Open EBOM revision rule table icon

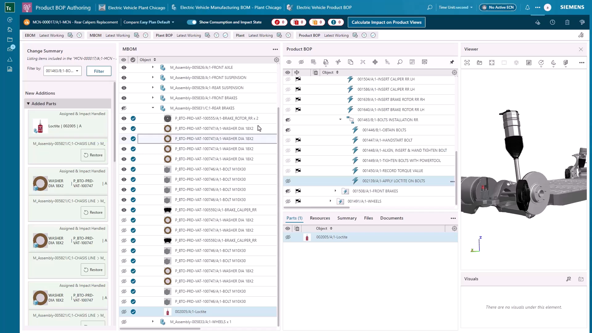(70, 35)
